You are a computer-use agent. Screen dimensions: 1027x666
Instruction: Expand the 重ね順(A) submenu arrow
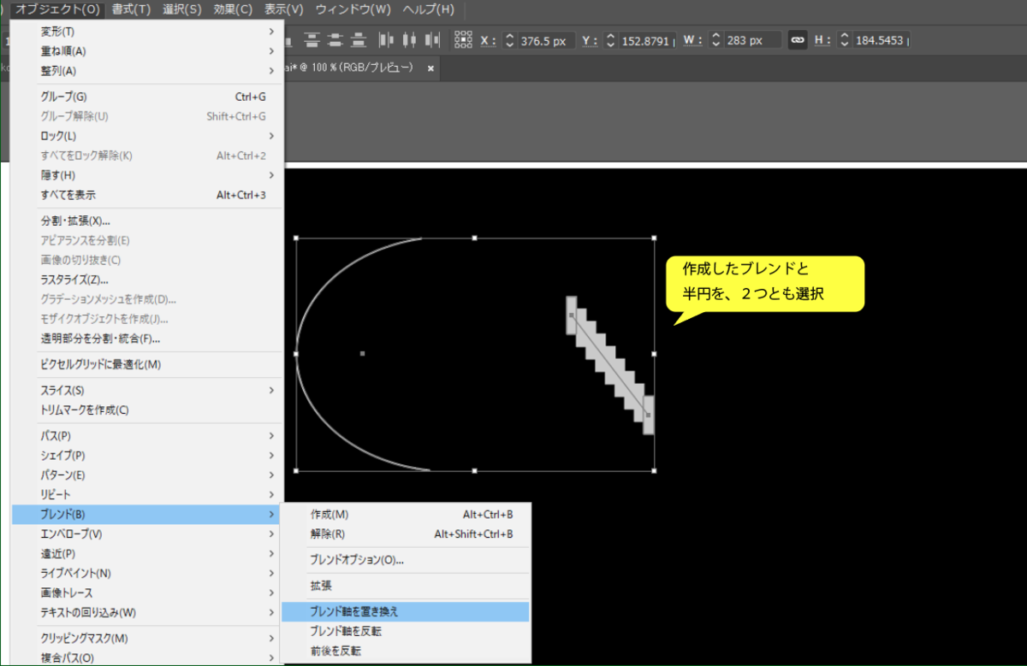coord(271,51)
